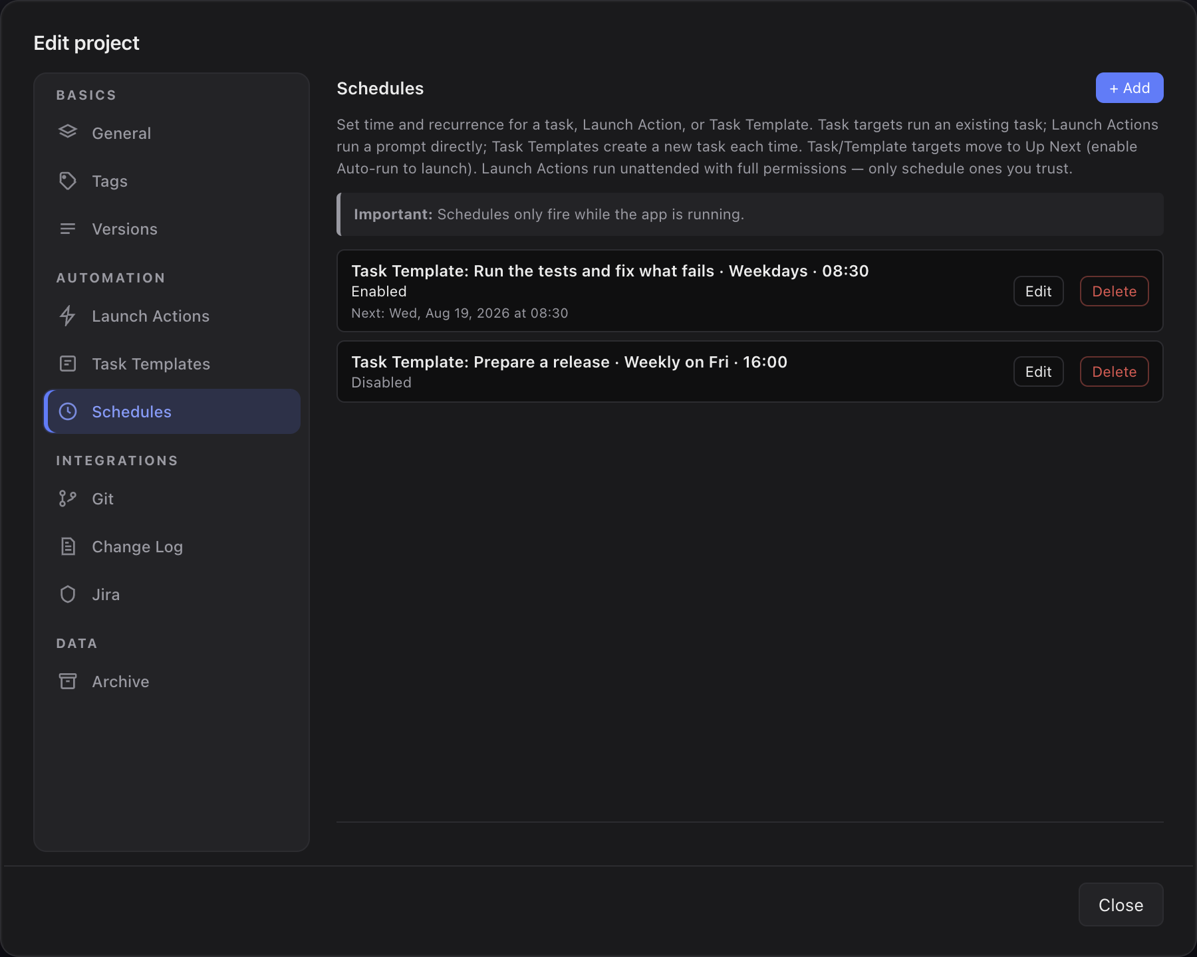Image resolution: width=1197 pixels, height=957 pixels.
Task: Click the DATA section header
Action: point(76,643)
